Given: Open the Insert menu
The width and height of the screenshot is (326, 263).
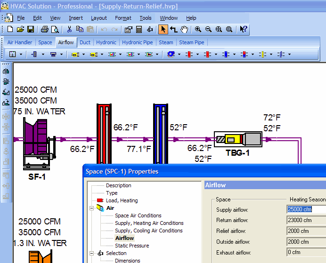Looking at the screenshot, I should pos(76,18).
